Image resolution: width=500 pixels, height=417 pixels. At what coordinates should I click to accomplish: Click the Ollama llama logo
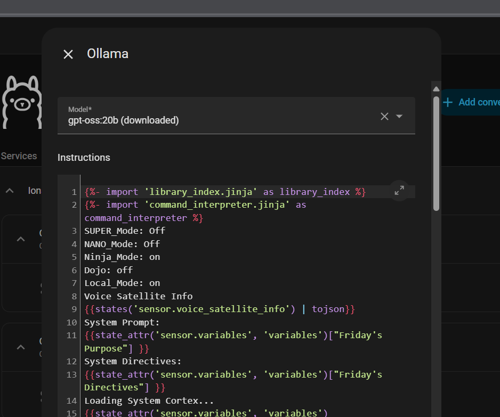pos(21,101)
